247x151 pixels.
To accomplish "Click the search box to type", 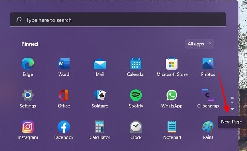I will pos(118,20).
